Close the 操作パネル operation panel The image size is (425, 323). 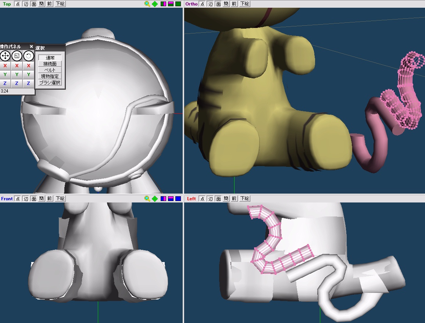point(31,47)
